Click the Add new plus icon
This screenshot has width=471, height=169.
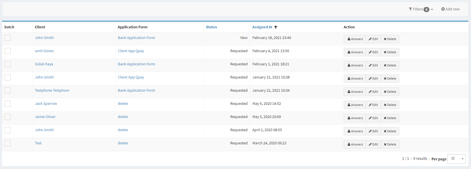click(x=443, y=9)
